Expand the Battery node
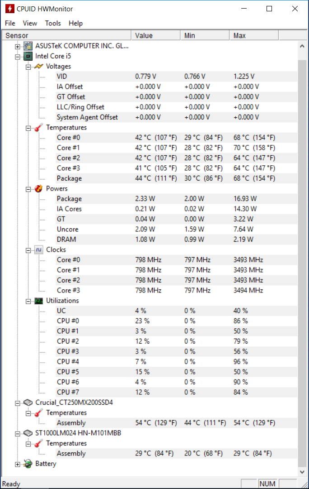 tap(18, 465)
